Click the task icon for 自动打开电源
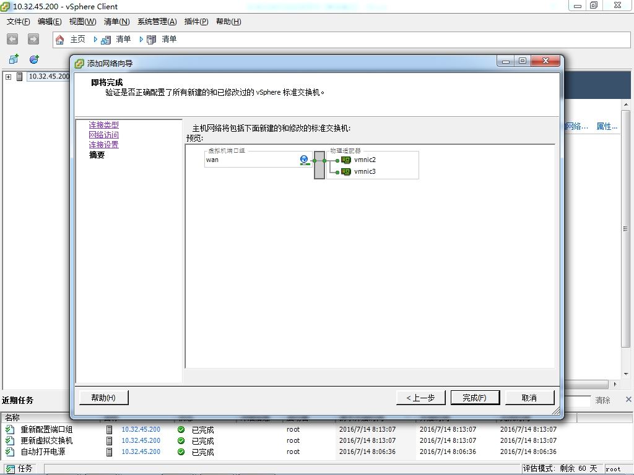This screenshot has height=475, width=634. pos(10,451)
